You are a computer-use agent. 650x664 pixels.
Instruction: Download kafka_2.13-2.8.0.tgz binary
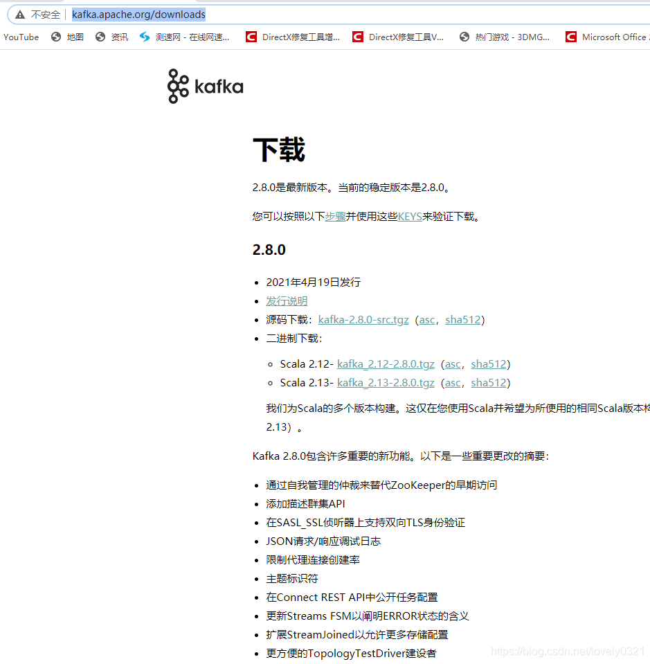386,383
